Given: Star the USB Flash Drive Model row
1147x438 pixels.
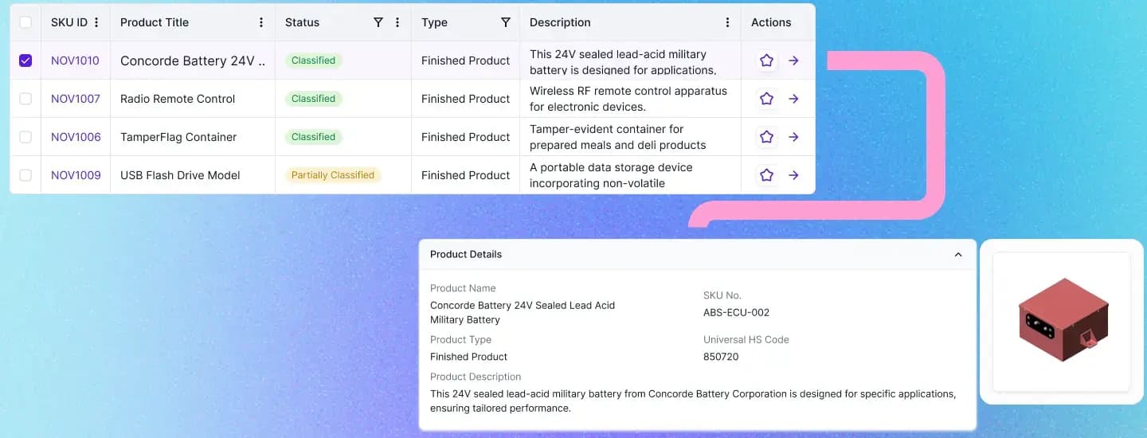Looking at the screenshot, I should 766,175.
